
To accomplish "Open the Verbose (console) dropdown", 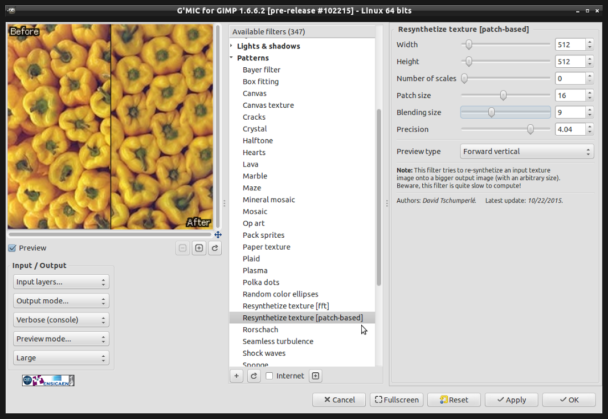I will tap(61, 320).
